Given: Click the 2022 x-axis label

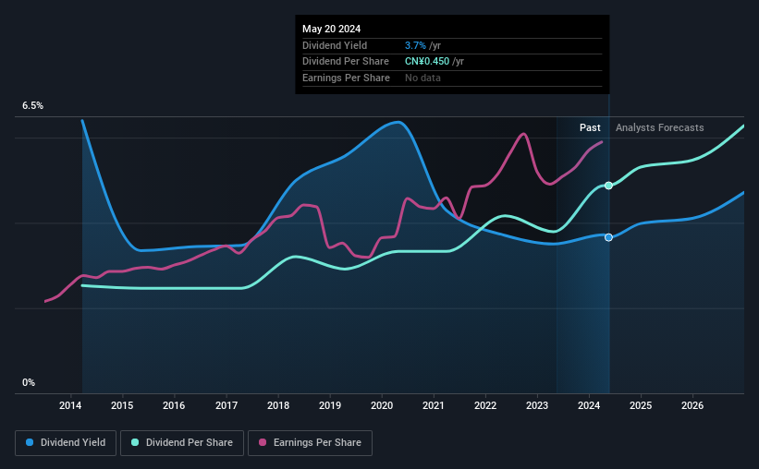Looking at the screenshot, I should coord(485,405).
